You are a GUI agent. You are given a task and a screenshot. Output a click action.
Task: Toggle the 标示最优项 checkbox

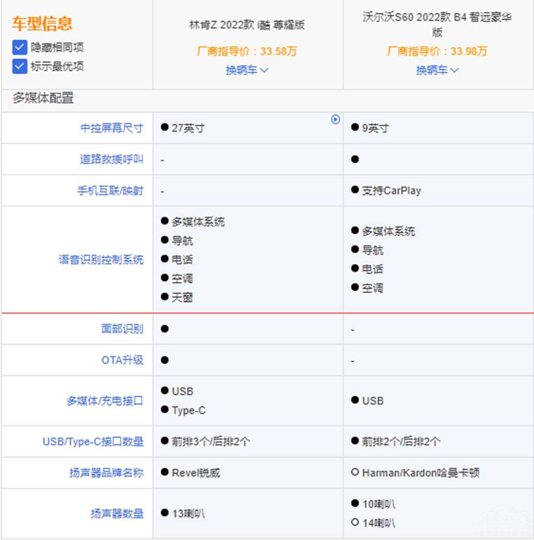pos(20,66)
